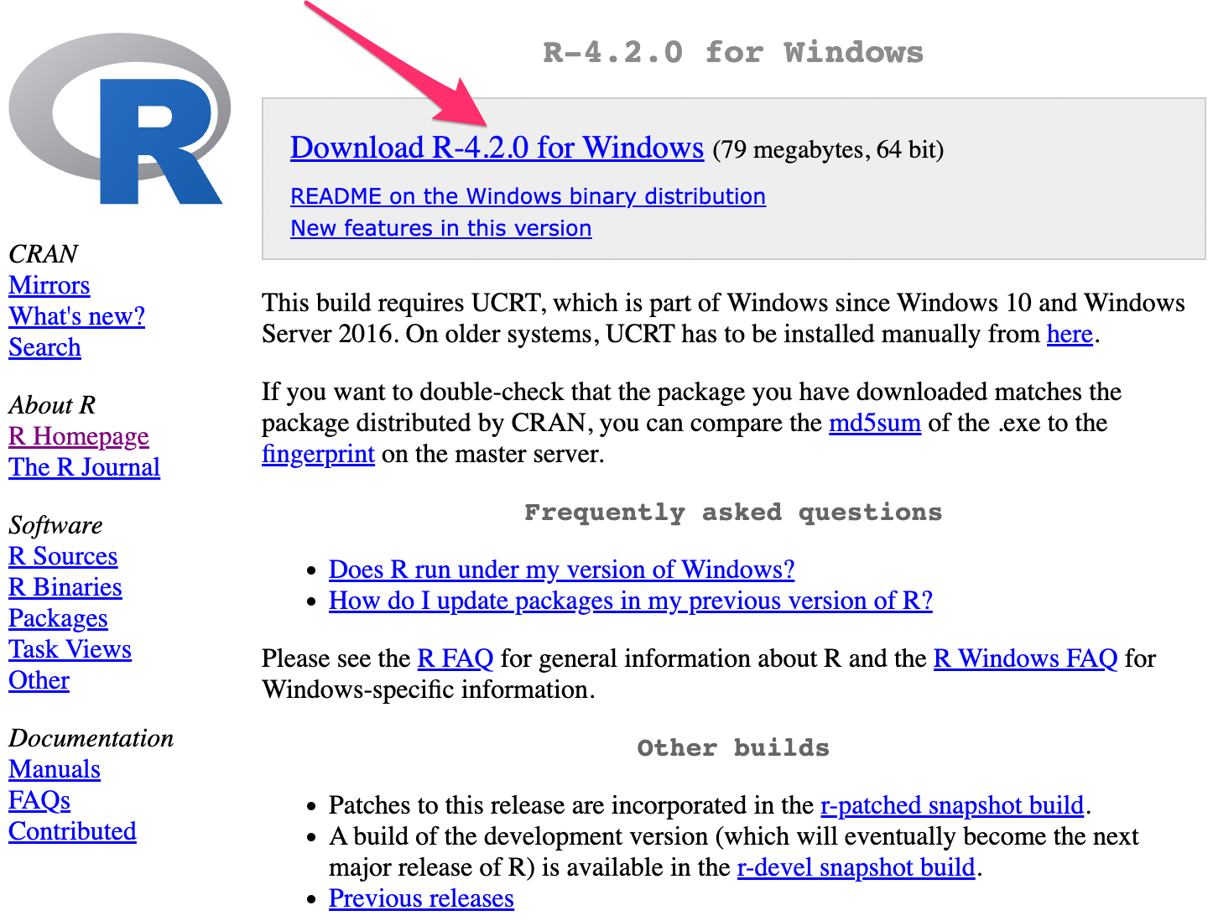View Previous releases
The height and width of the screenshot is (921, 1213).
coord(421,898)
